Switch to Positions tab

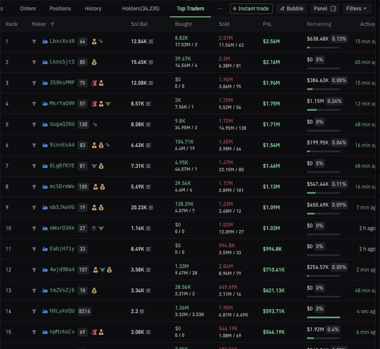tap(60, 9)
